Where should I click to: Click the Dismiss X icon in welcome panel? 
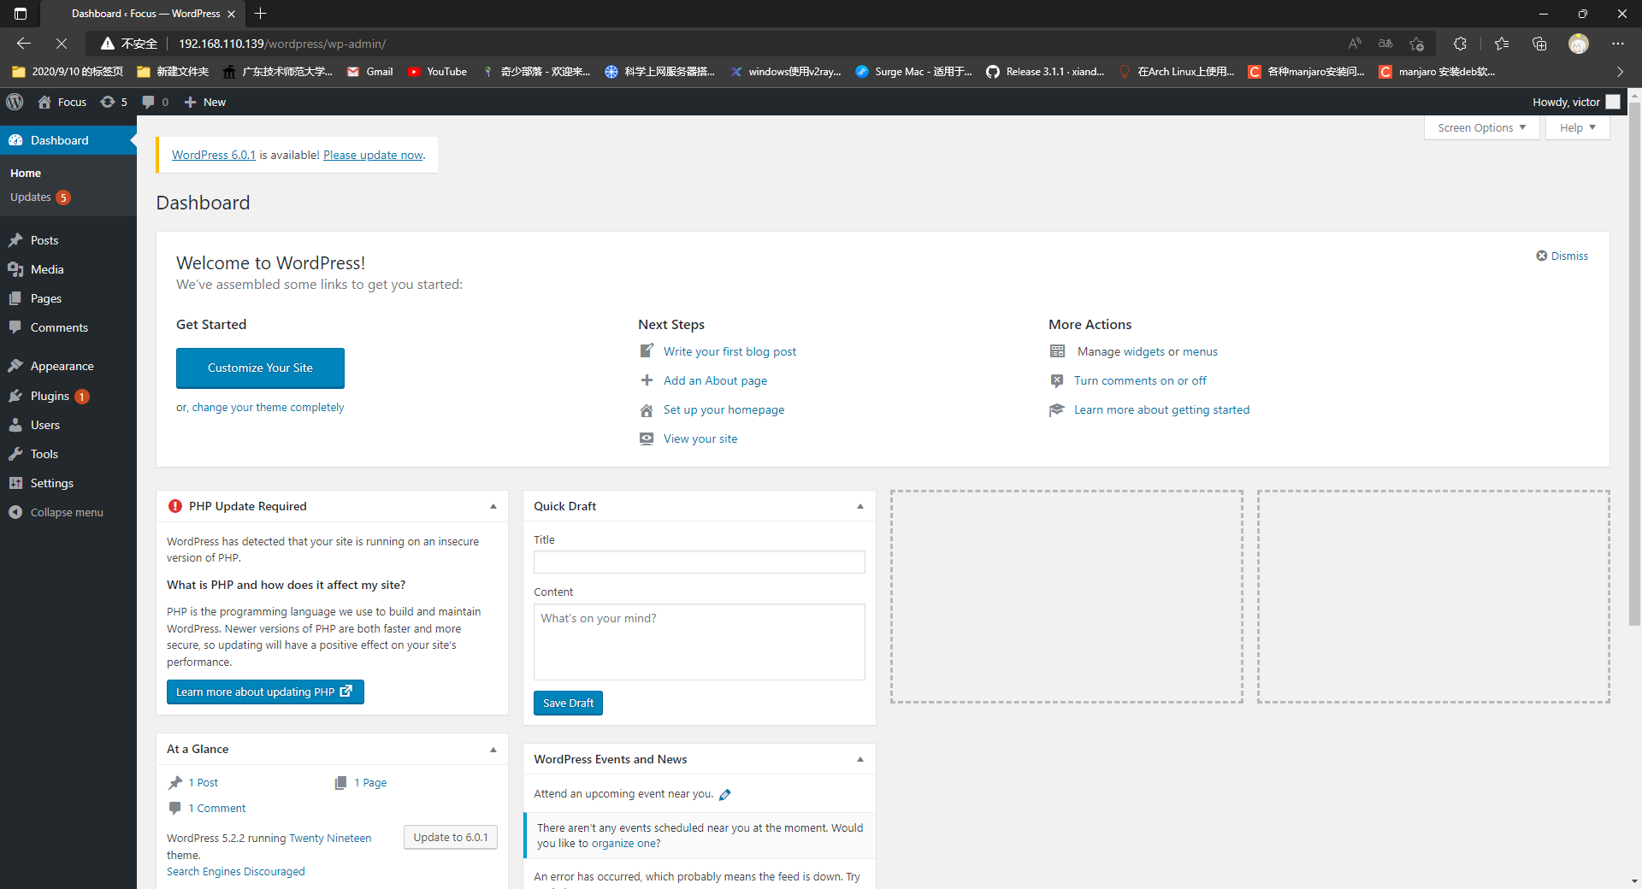[1542, 256]
